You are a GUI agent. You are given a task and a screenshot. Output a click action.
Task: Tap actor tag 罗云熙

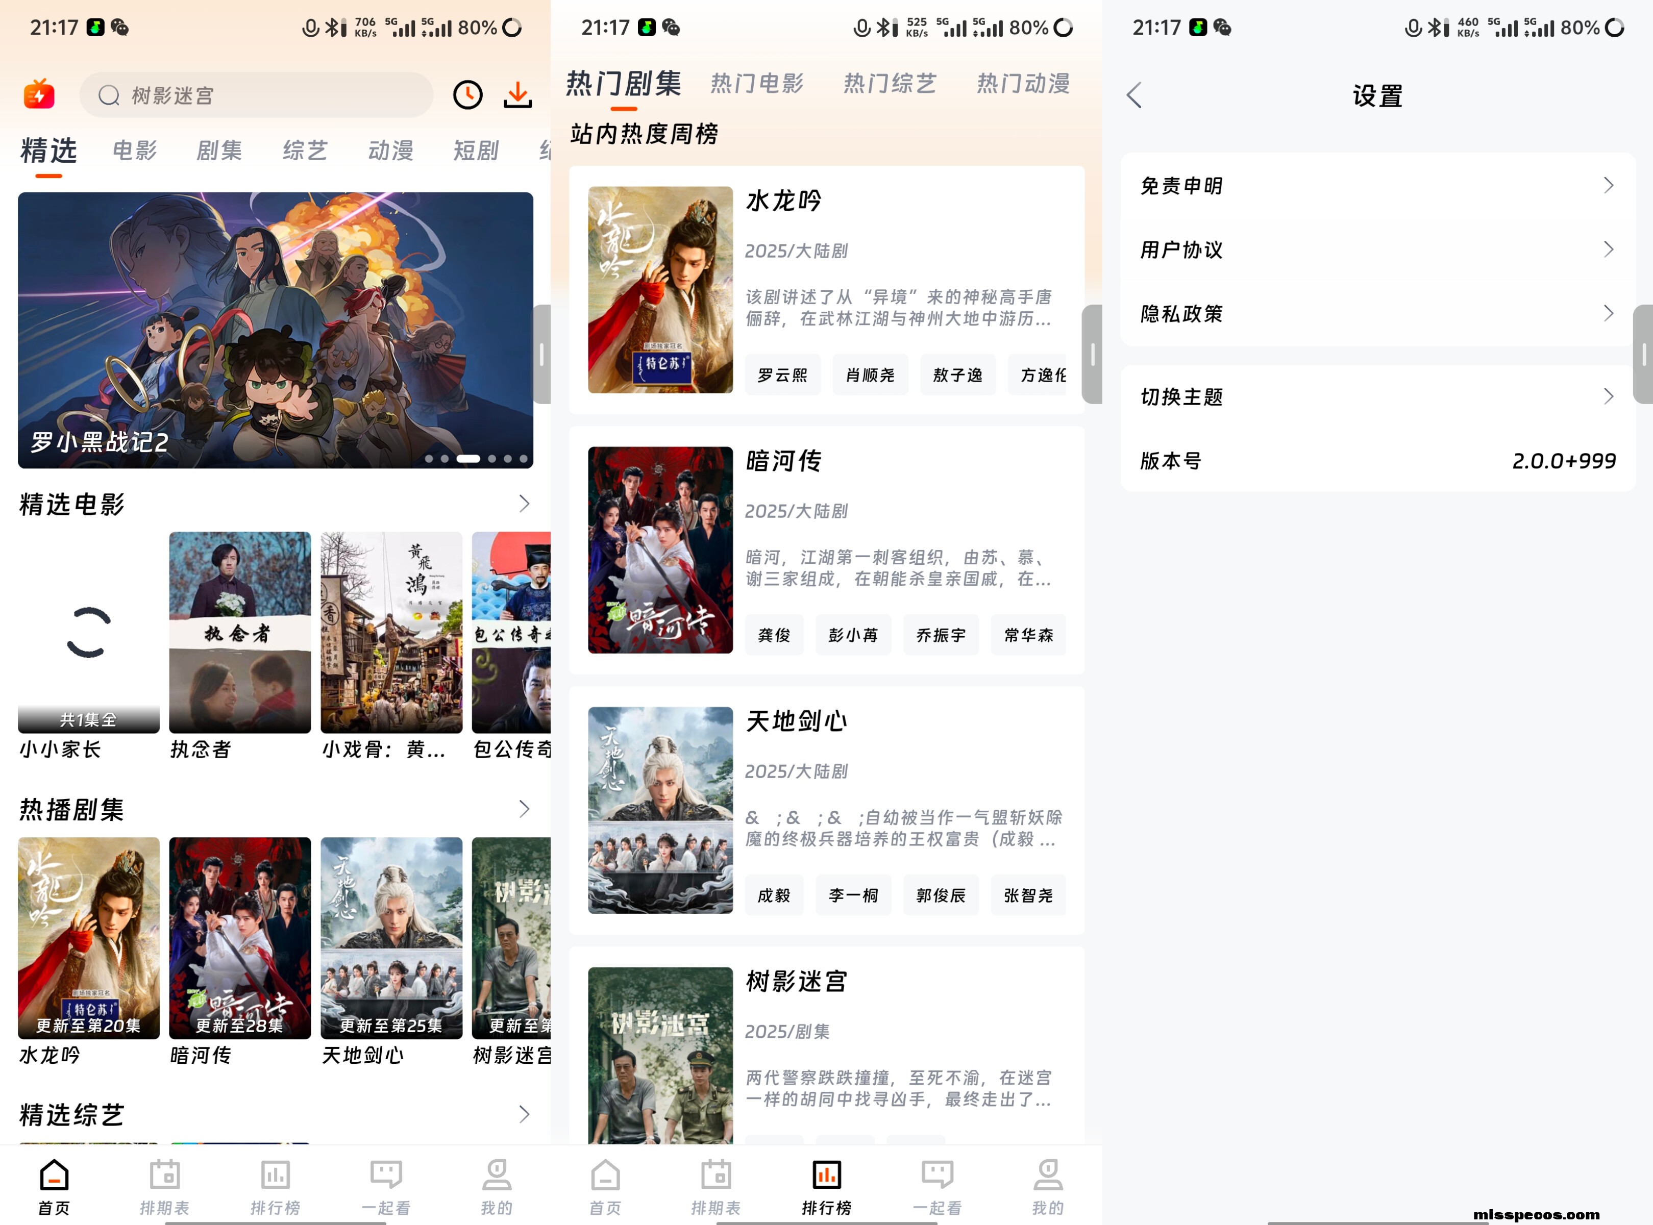click(782, 375)
